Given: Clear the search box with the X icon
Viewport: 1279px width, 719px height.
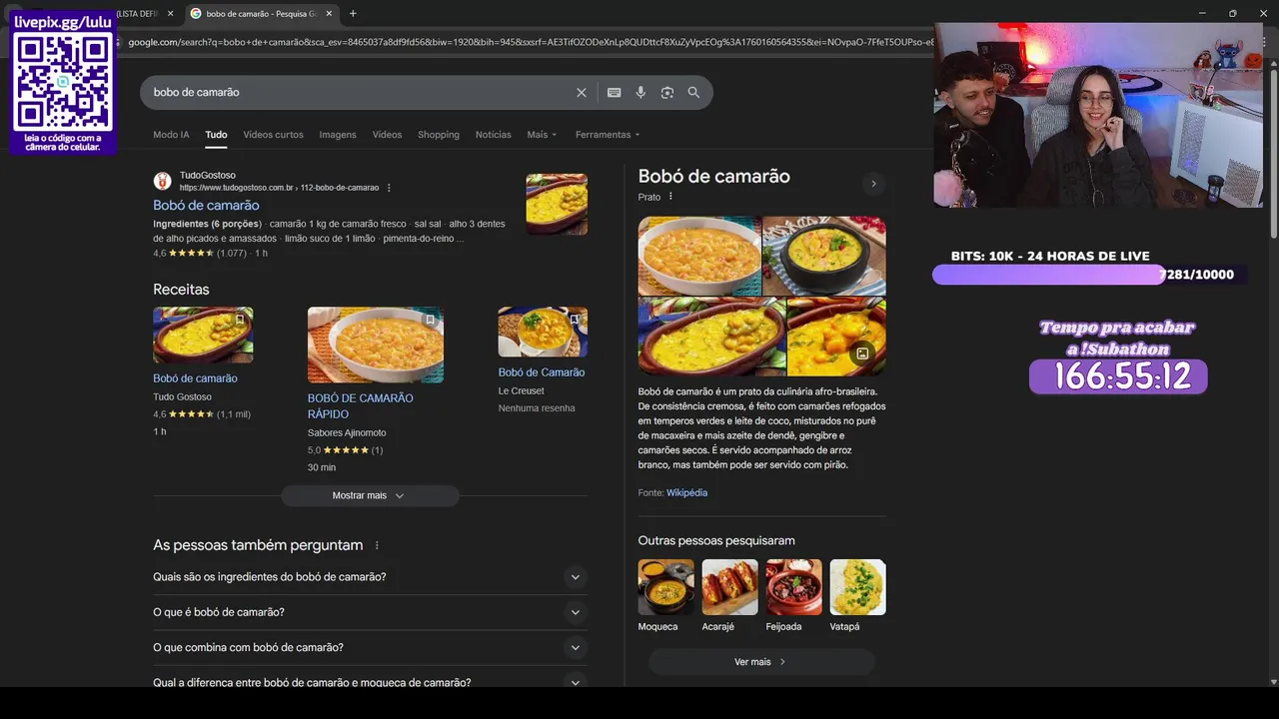Looking at the screenshot, I should 582,92.
